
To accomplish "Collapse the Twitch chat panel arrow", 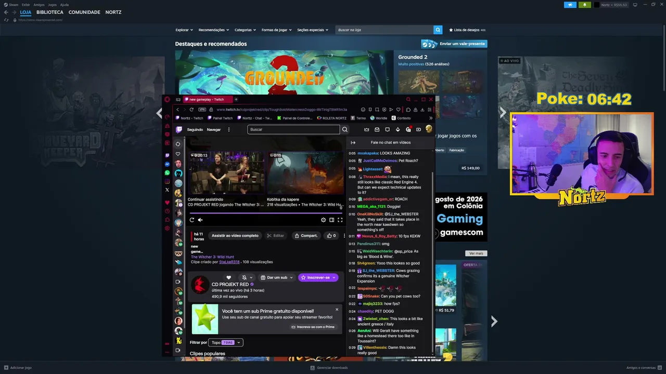I will click(353, 142).
